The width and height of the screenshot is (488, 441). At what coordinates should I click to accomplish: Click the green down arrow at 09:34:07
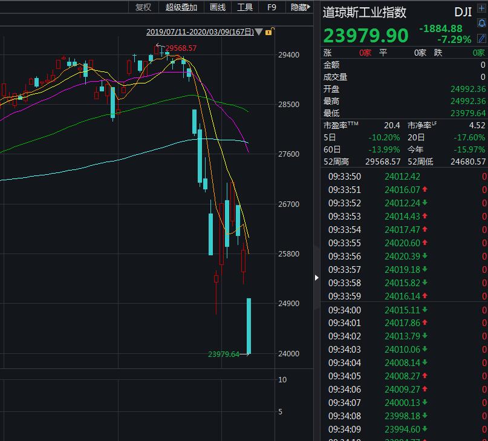coord(425,403)
